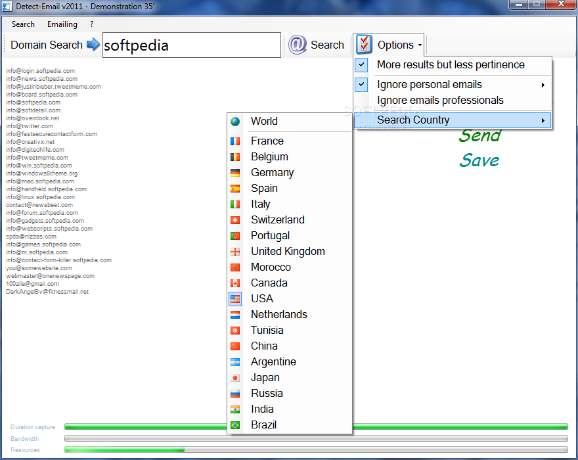Click the Japan flag icon

pos(235,378)
